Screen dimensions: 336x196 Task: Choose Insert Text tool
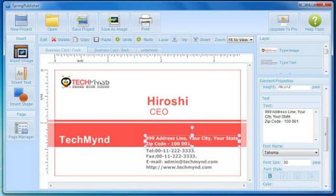pos(21,76)
